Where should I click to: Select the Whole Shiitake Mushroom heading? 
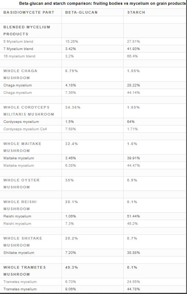23,241
